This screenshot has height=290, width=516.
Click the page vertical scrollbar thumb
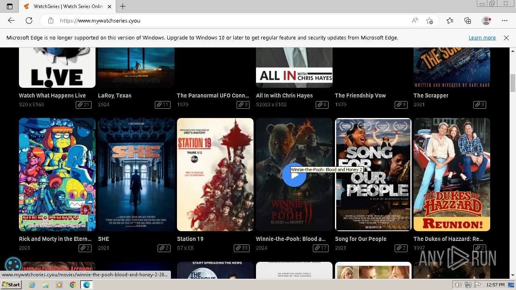pos(513,83)
